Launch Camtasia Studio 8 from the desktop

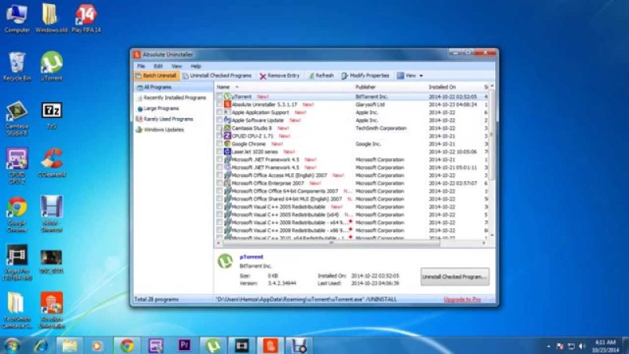pyautogui.click(x=16, y=116)
